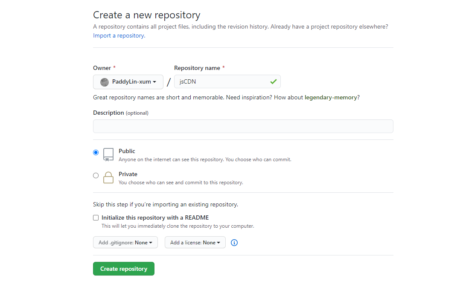
Task: Open the Add .gitignore dropdown
Action: click(125, 243)
